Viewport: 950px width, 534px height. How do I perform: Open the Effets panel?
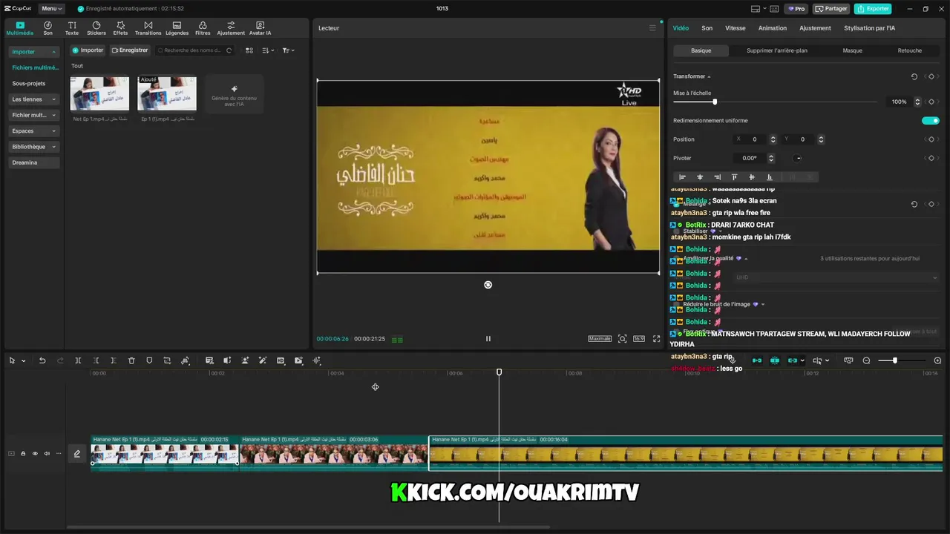tap(120, 28)
